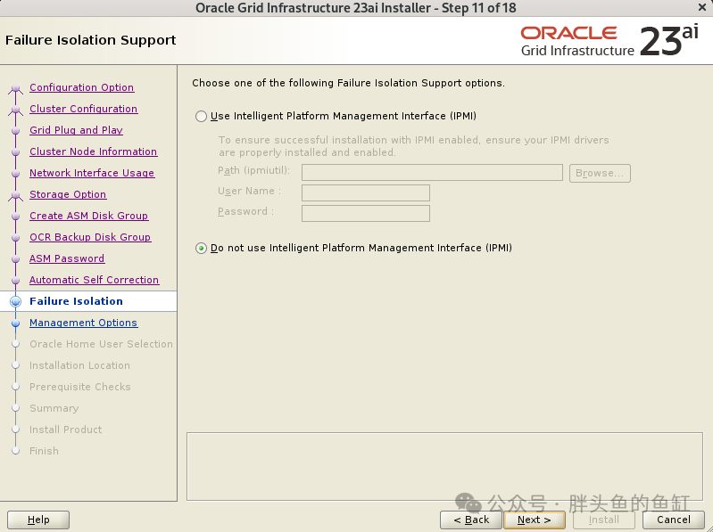Click the empty message area at bottom
The width and height of the screenshot is (713, 532).
(x=444, y=467)
